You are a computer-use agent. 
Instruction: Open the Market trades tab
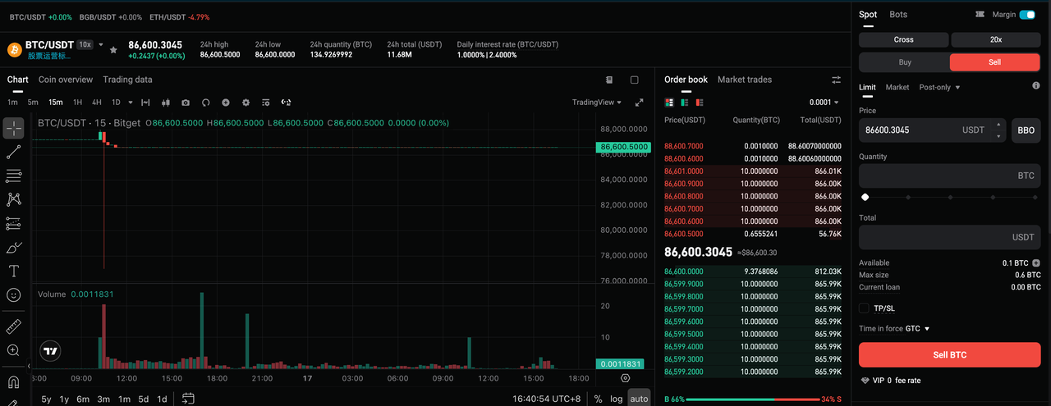pyautogui.click(x=745, y=80)
